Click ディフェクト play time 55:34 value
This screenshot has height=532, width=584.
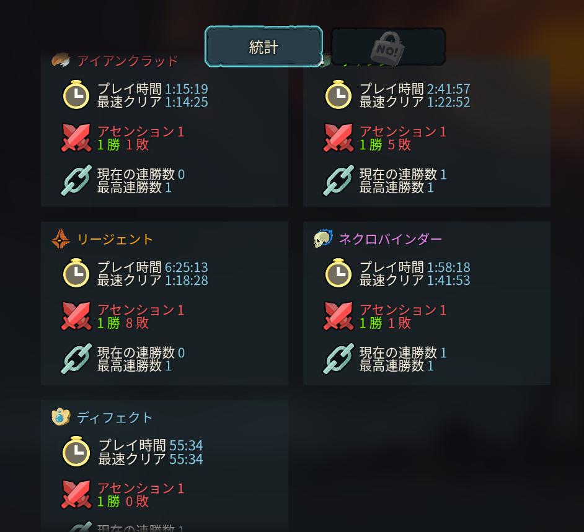coord(186,445)
